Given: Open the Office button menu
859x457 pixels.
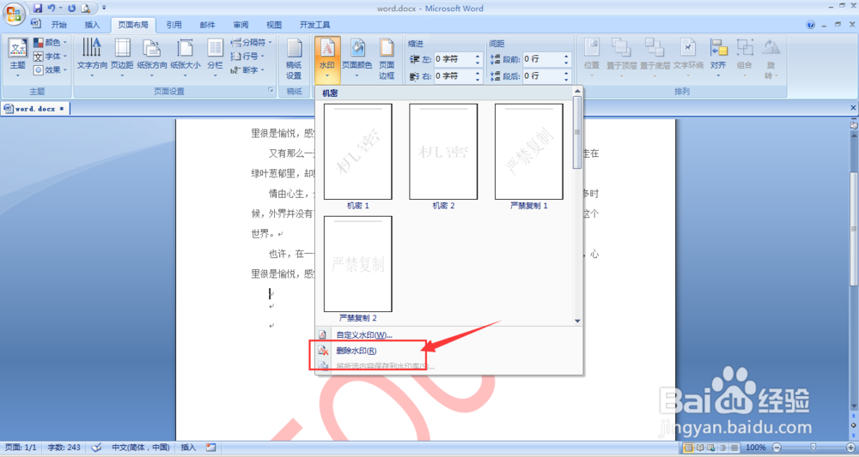Looking at the screenshot, I should [x=15, y=14].
